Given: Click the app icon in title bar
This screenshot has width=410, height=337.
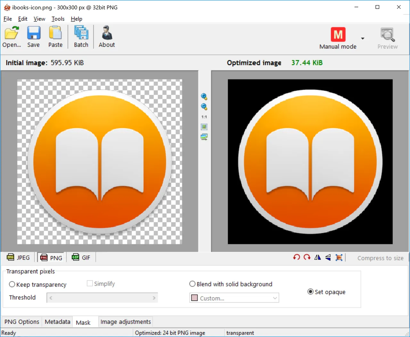Looking at the screenshot, I should coord(7,7).
